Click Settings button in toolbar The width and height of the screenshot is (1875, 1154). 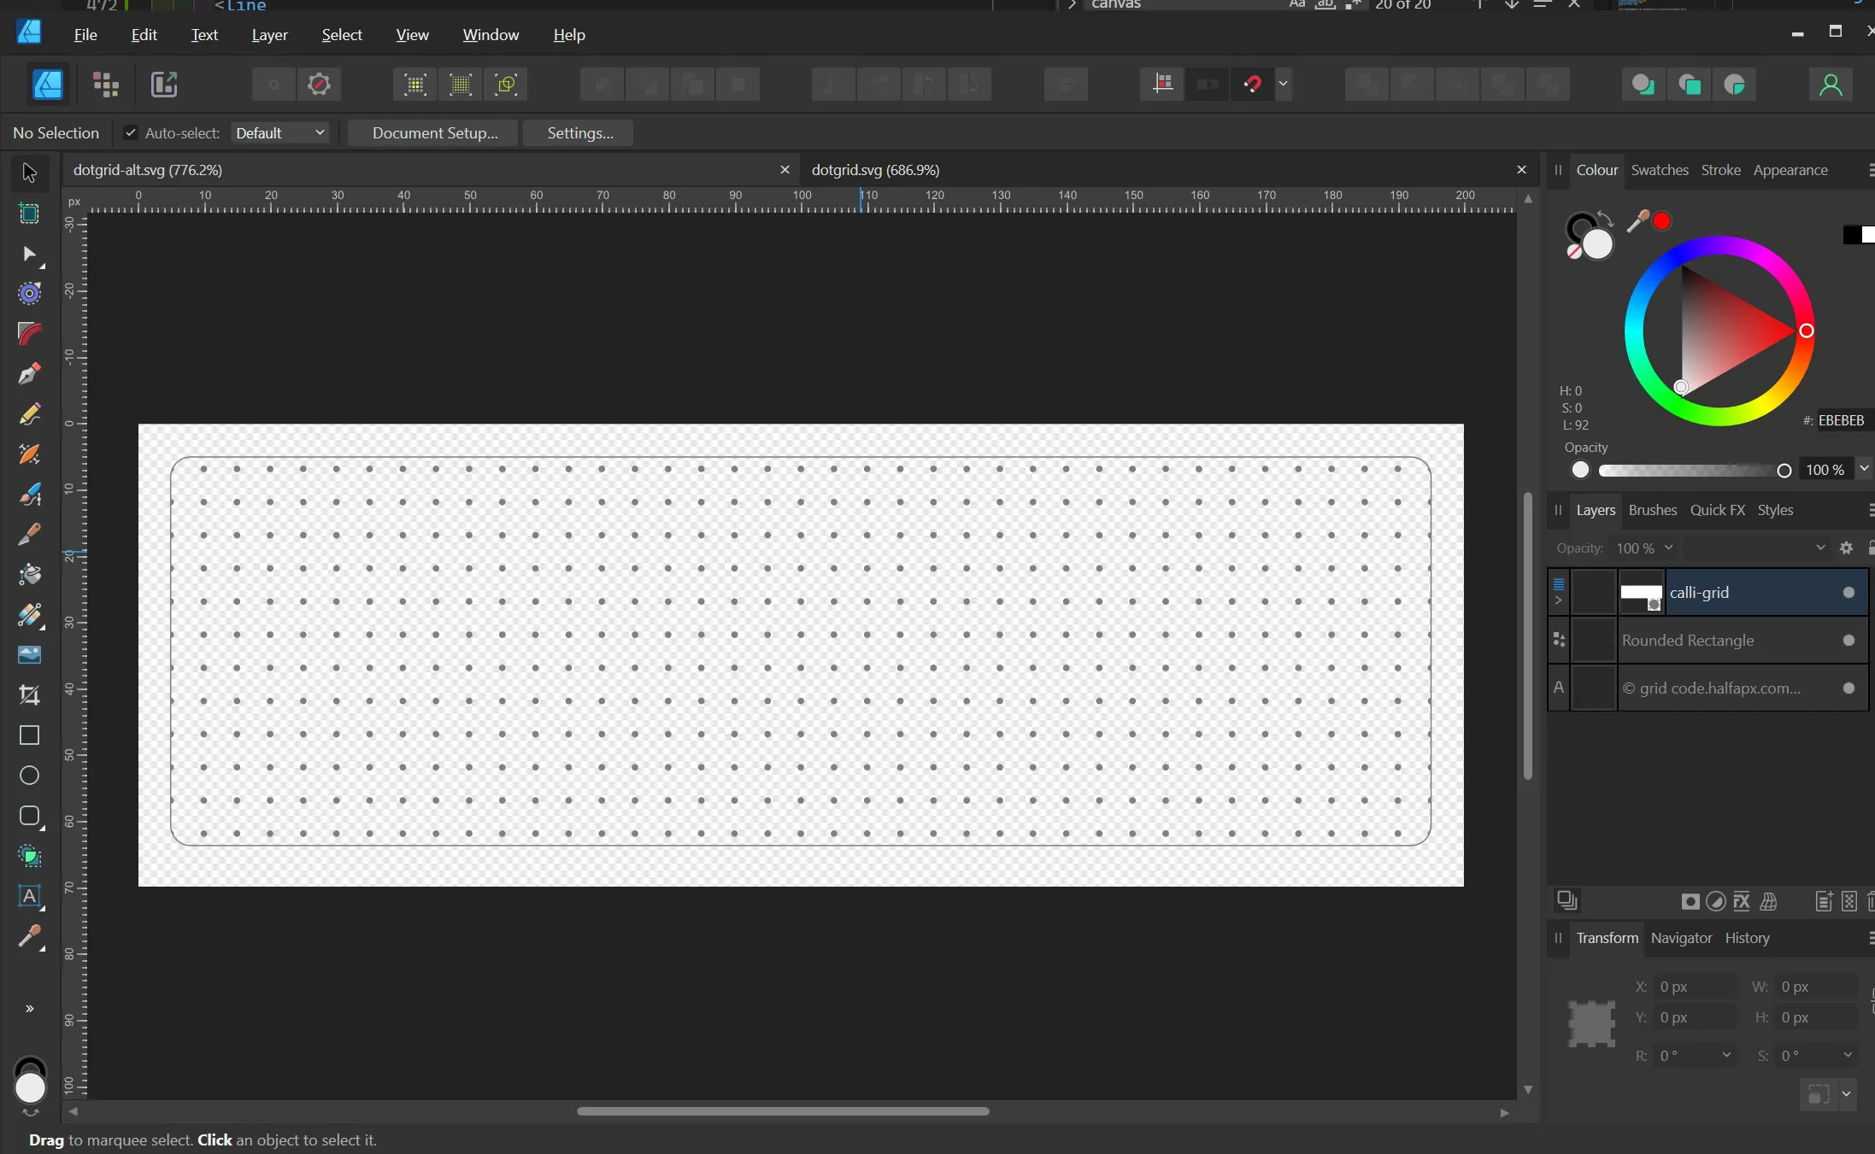click(x=580, y=132)
